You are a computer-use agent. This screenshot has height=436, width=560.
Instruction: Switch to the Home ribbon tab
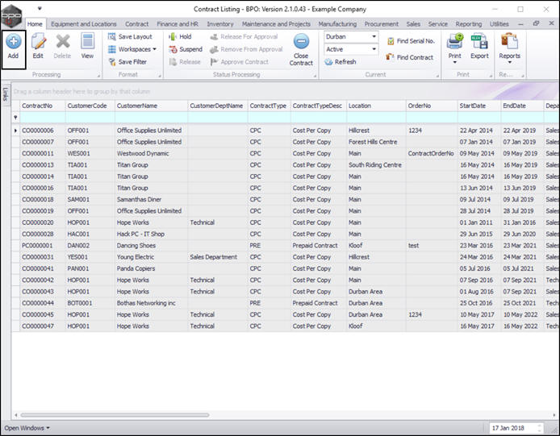pyautogui.click(x=35, y=24)
